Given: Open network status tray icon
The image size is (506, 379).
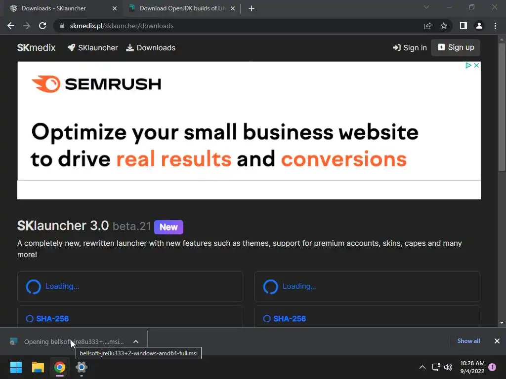Looking at the screenshot, I should coord(436,367).
